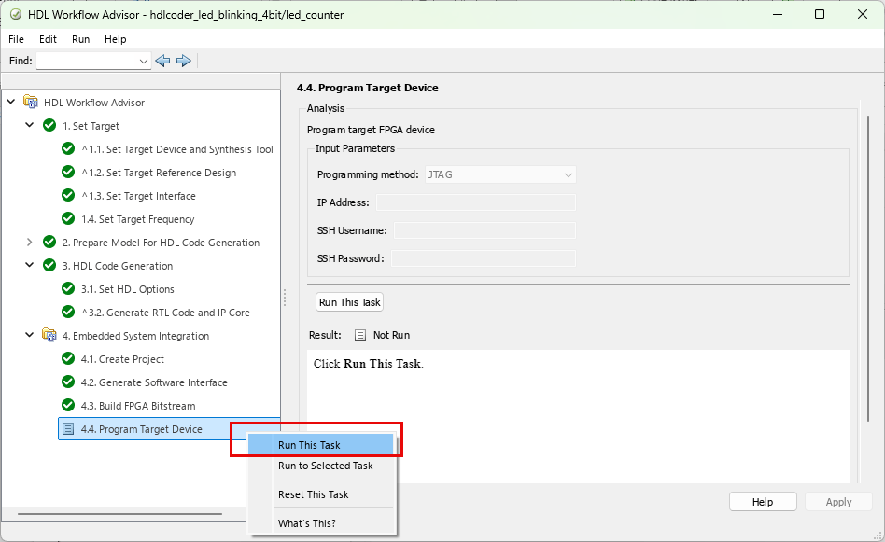Image resolution: width=885 pixels, height=542 pixels.
Task: Click green check icon beside Set Target Frequency
Action: pyautogui.click(x=68, y=219)
